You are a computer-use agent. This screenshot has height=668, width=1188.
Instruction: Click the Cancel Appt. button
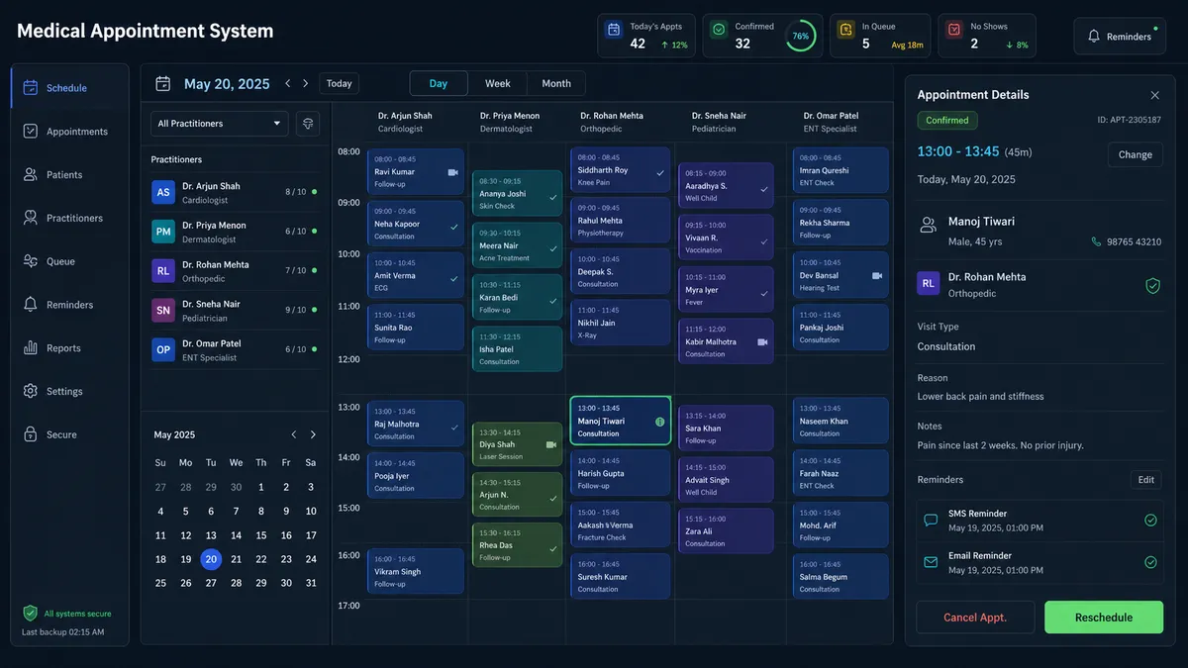[975, 618]
